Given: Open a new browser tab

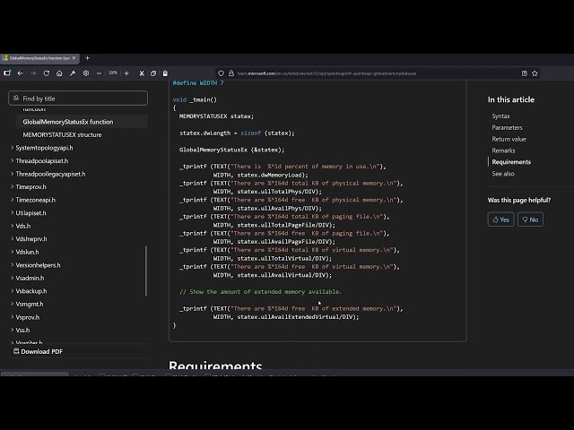Looking at the screenshot, I should (88, 58).
